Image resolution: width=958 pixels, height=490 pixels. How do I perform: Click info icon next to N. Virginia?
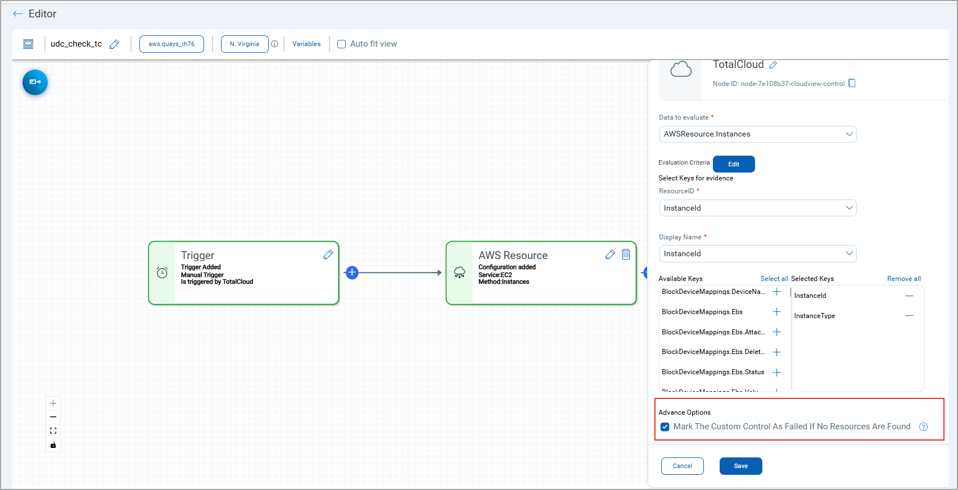coord(274,44)
